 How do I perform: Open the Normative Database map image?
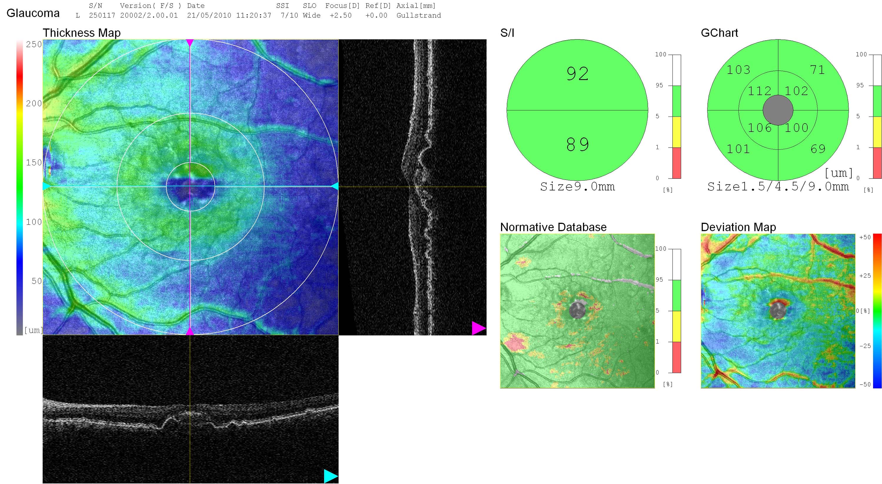click(x=577, y=311)
